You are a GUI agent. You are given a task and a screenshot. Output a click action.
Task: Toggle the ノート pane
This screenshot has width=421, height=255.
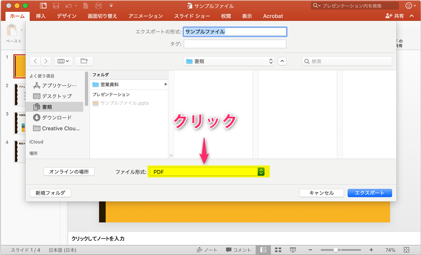point(207,249)
